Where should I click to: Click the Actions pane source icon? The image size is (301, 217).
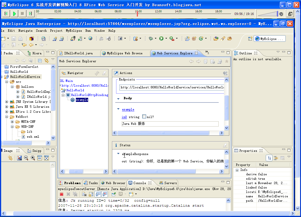pyautogui.click(x=225, y=73)
